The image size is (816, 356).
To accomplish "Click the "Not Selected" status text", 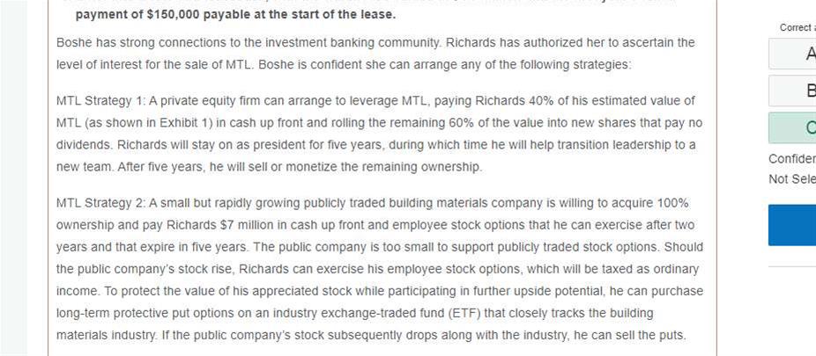I will pos(792,179).
